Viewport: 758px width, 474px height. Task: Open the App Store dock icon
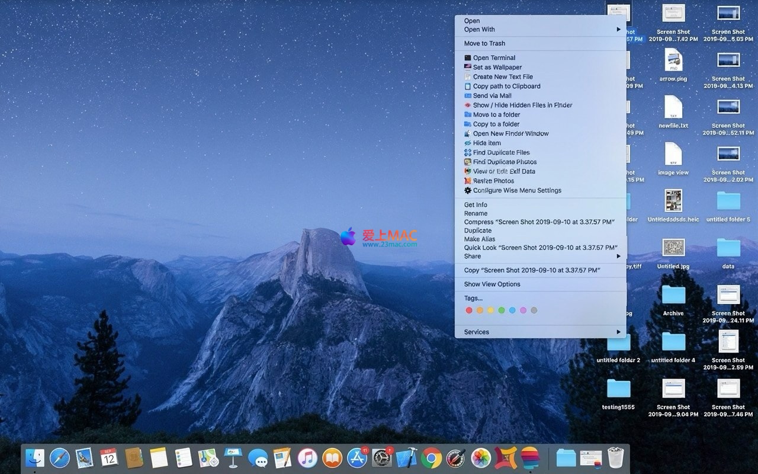tap(357, 458)
